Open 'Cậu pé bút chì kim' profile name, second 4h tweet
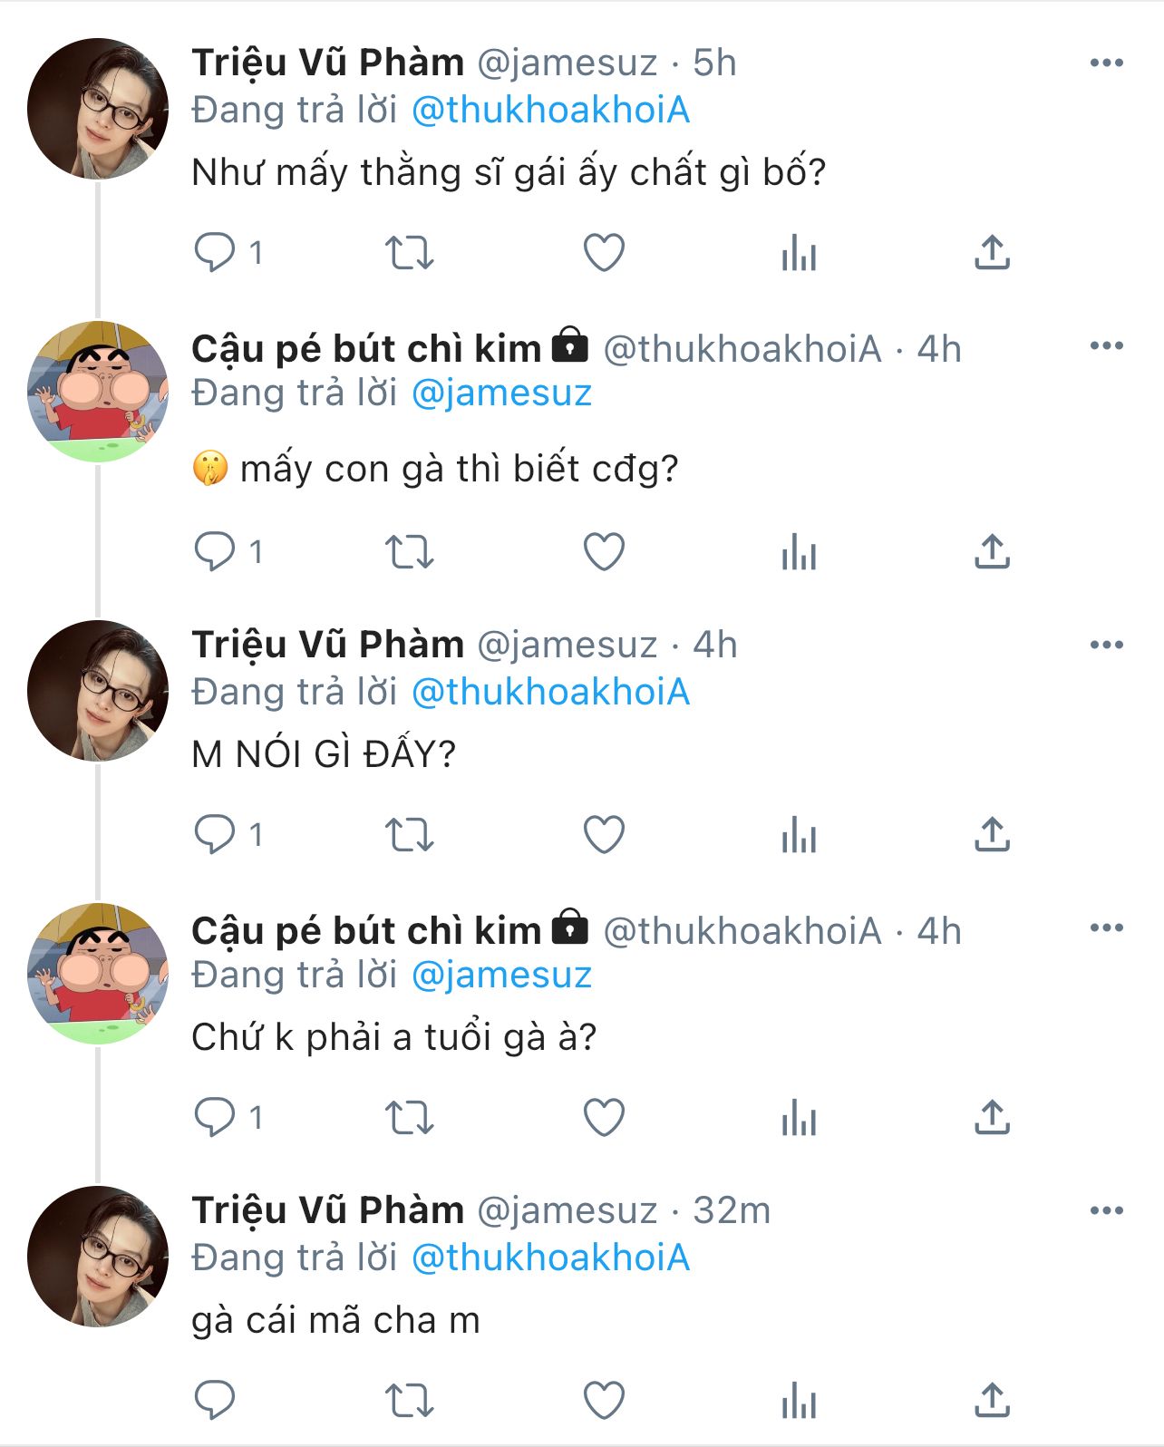The width and height of the screenshot is (1164, 1447). (x=366, y=931)
